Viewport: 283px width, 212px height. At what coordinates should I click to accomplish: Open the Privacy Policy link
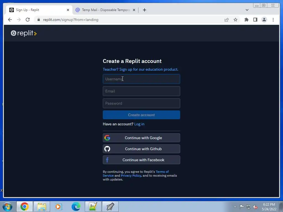click(x=131, y=176)
